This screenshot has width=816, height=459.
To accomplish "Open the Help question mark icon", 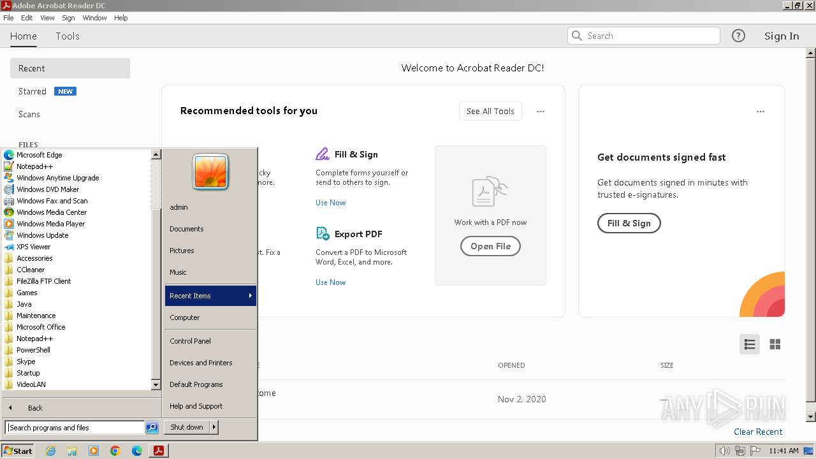I will click(x=738, y=36).
